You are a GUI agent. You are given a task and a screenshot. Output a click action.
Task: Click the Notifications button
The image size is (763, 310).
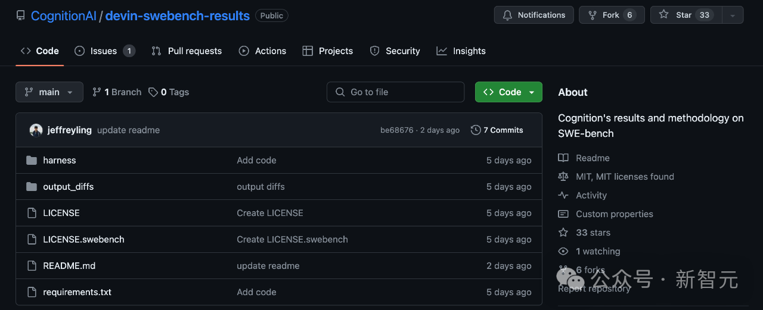coord(534,15)
